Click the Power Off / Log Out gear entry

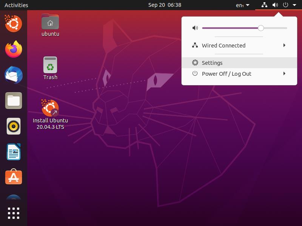(x=226, y=74)
